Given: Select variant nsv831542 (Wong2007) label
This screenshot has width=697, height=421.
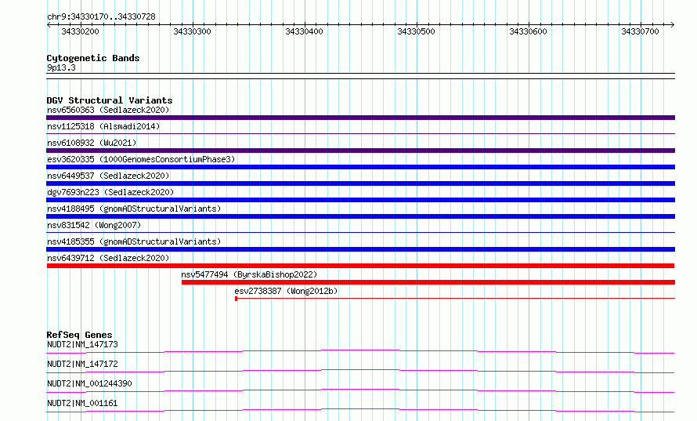Looking at the screenshot, I should (x=94, y=225).
